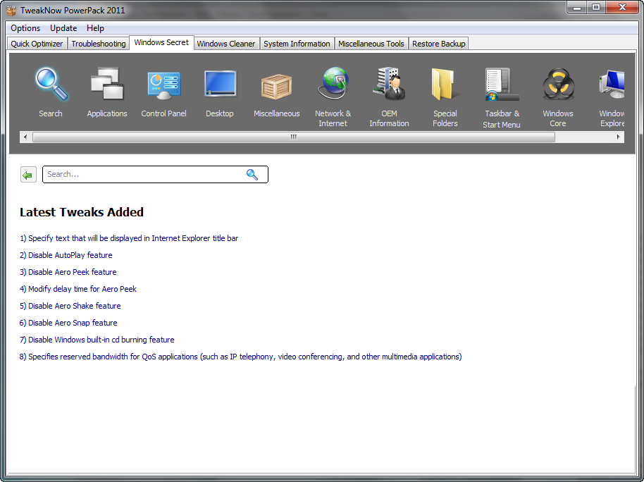This screenshot has width=644, height=482.
Task: Open Taskbar & Start Menu icon
Action: tap(502, 85)
